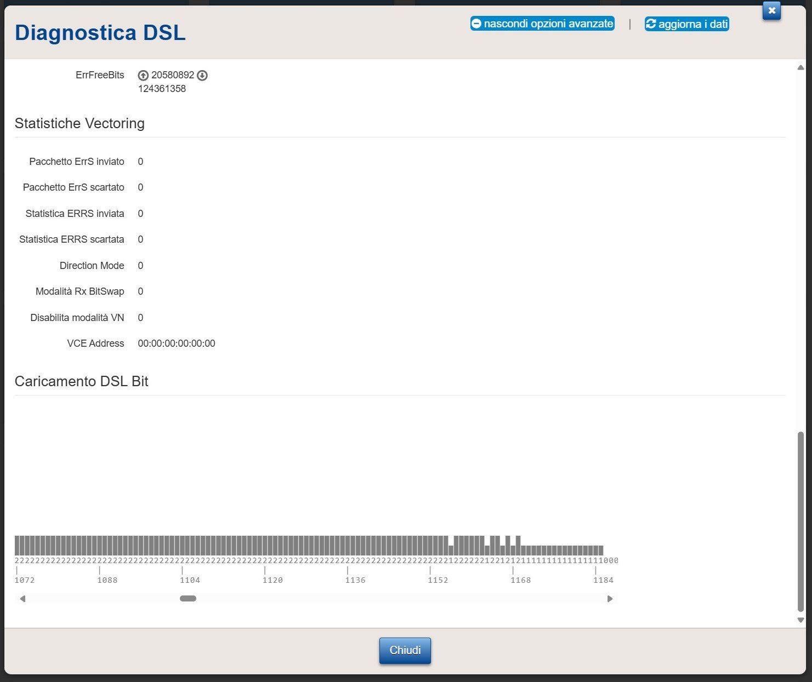Click the Statistiche Vectoring section heading
812x682 pixels.
pyautogui.click(x=80, y=123)
